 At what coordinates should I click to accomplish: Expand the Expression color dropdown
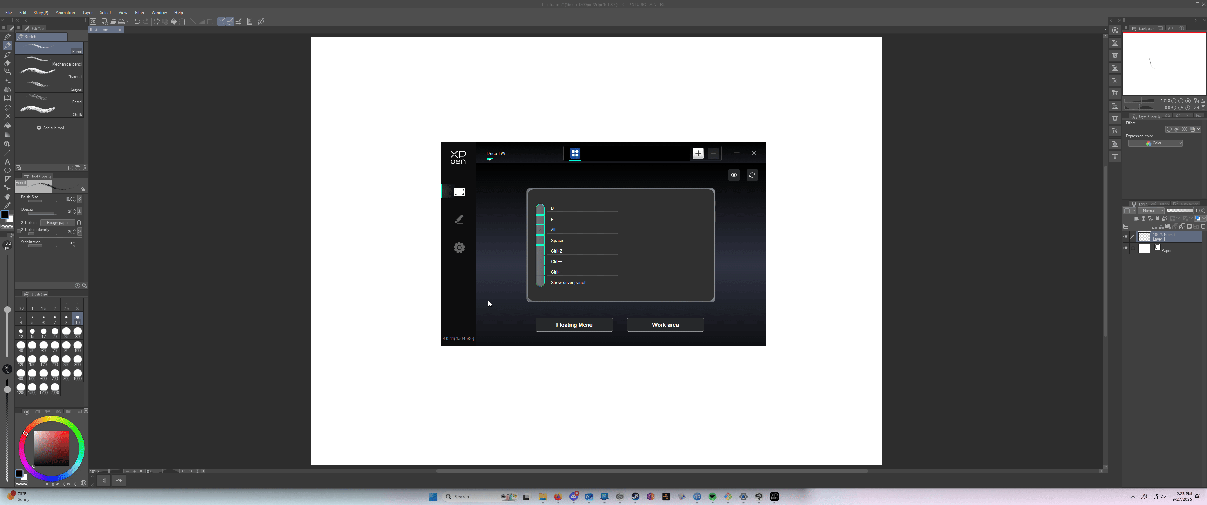pos(1155,143)
